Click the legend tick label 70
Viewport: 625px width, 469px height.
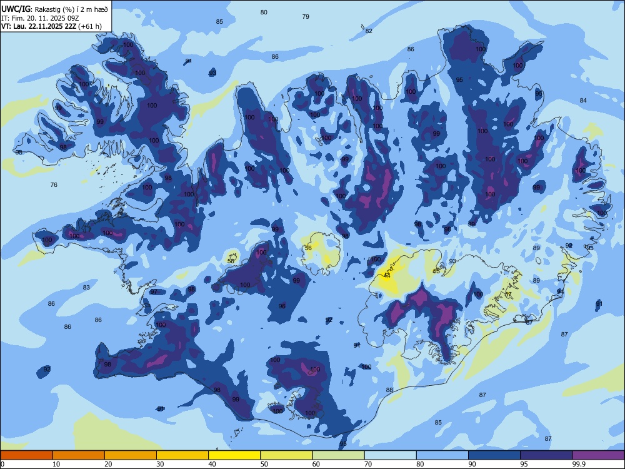368,464
